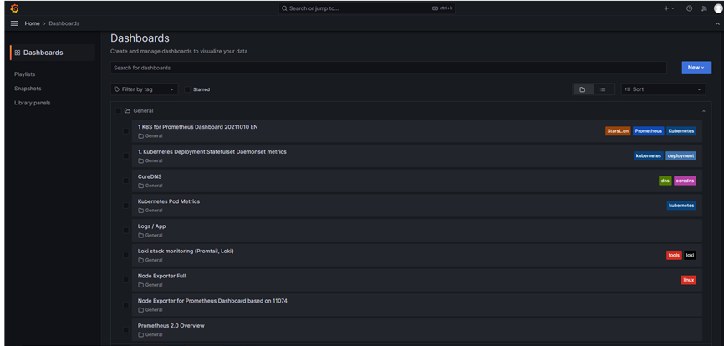Open the hamburger navigation menu
Screen dimensions: 724x346
pyautogui.click(x=14, y=23)
